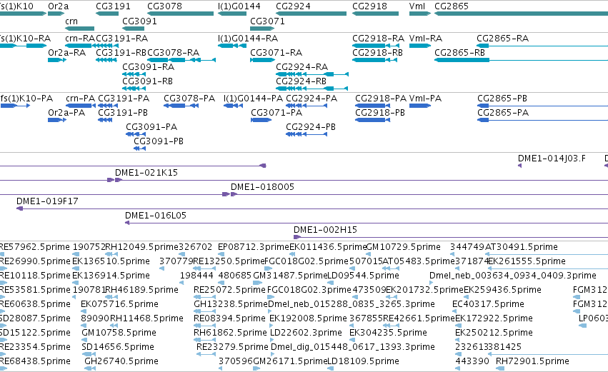Open the DME1-016L05 BAC label
The image size is (608, 372).
(x=156, y=216)
